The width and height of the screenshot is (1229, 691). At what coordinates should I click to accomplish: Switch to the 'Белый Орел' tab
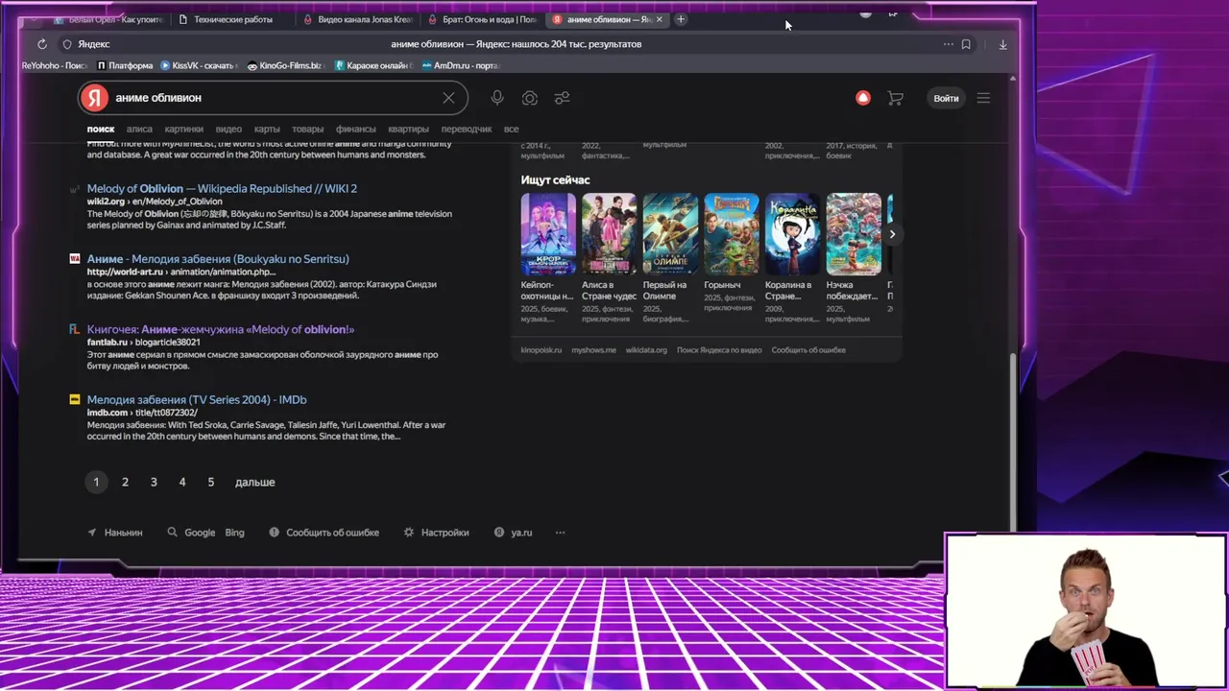[x=110, y=19]
